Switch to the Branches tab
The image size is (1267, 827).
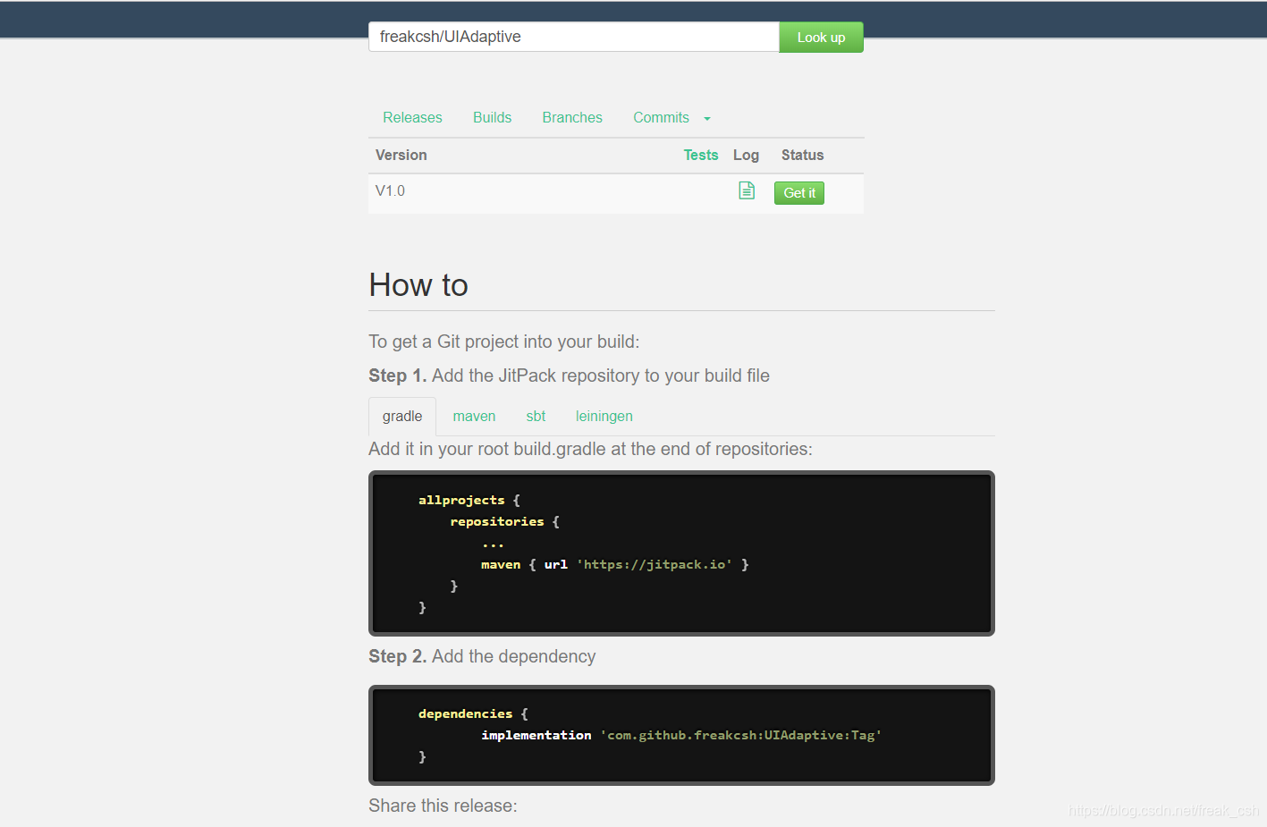(x=572, y=118)
